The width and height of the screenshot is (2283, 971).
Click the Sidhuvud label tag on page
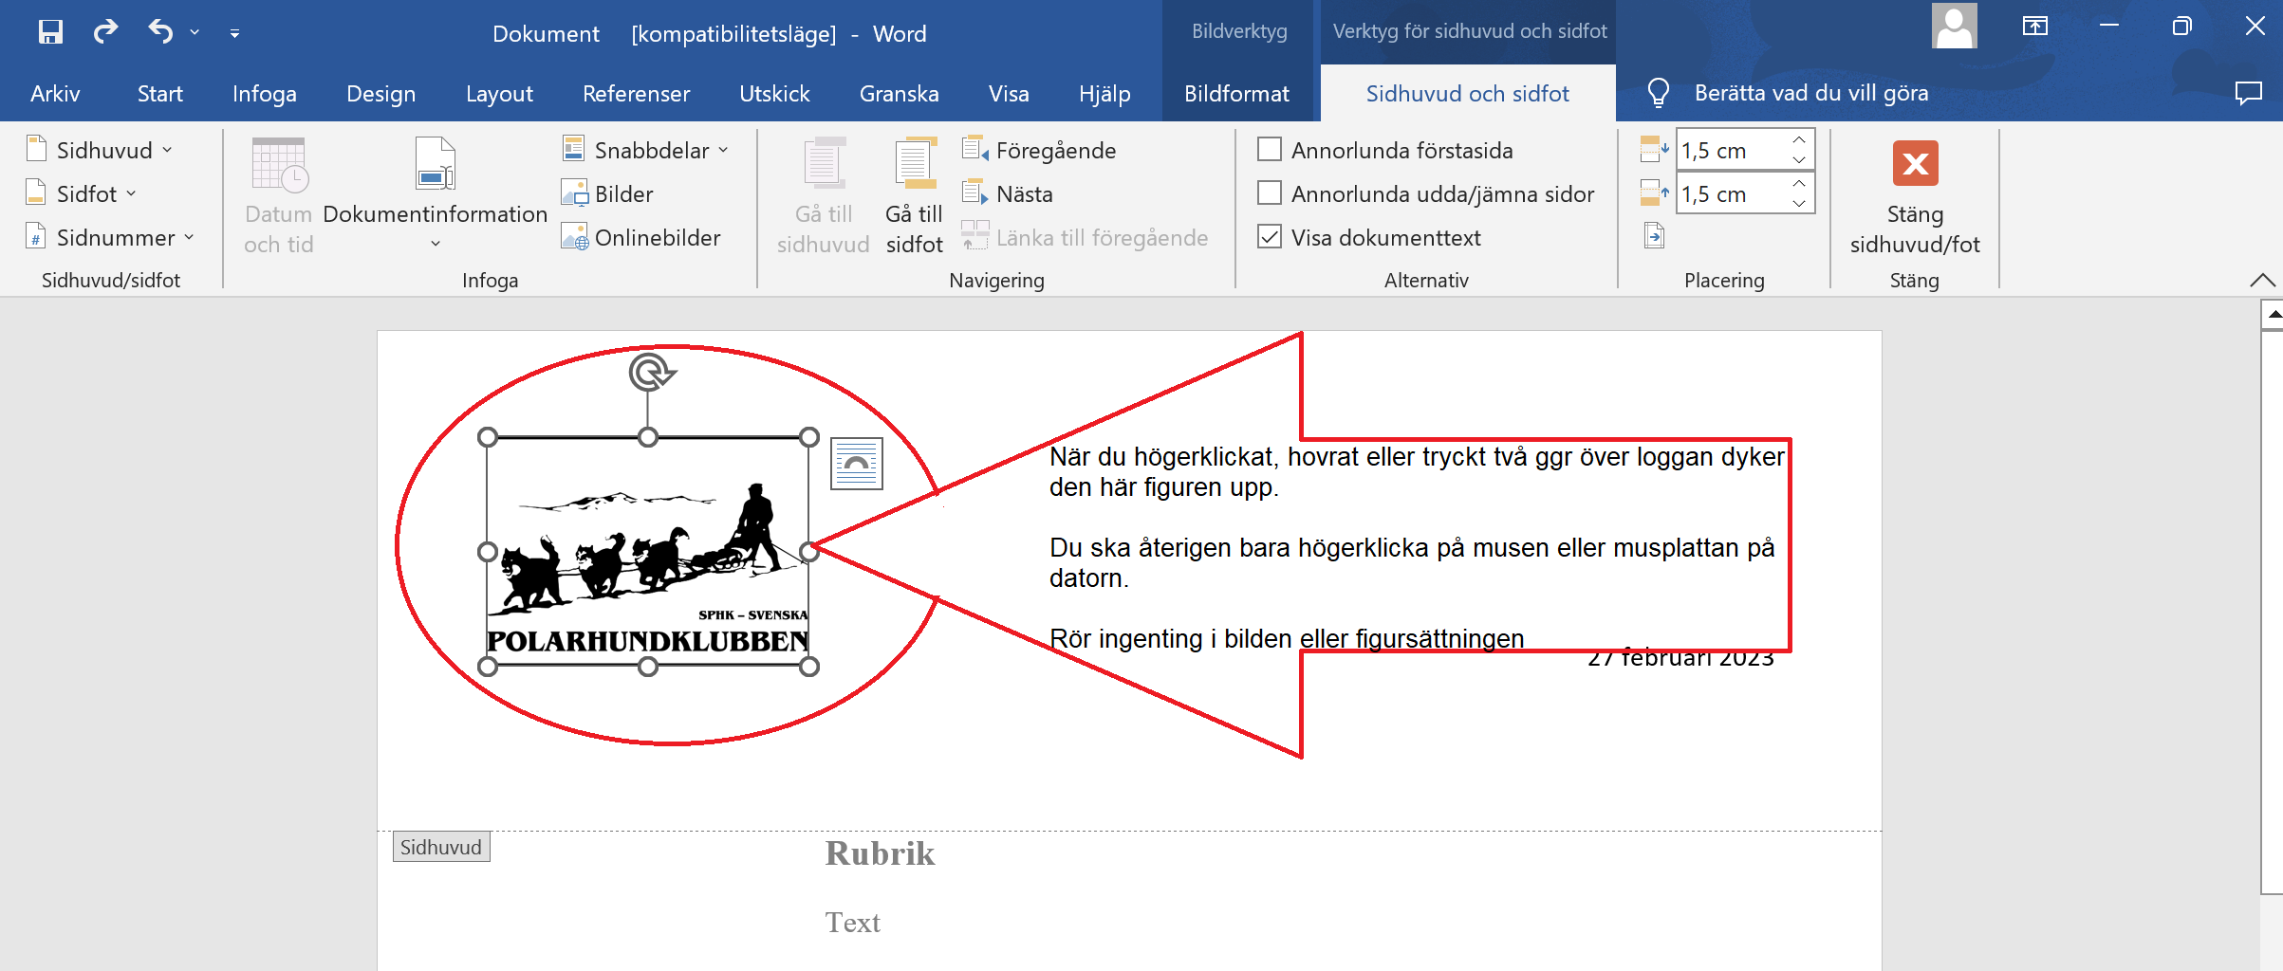pyautogui.click(x=441, y=847)
